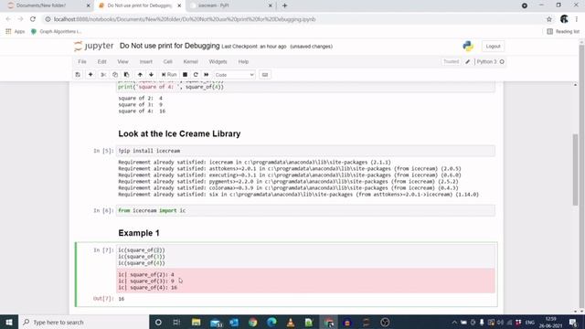This screenshot has width=585, height=329.
Task: Click the Example 1 heading
Action: click(139, 233)
